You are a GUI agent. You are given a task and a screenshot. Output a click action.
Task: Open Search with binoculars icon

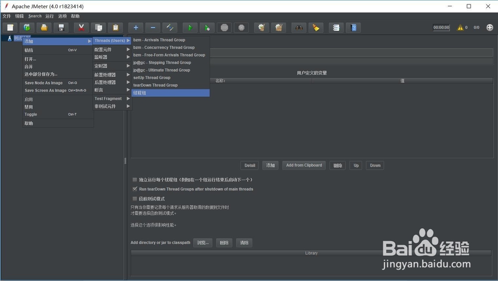tap(299, 28)
